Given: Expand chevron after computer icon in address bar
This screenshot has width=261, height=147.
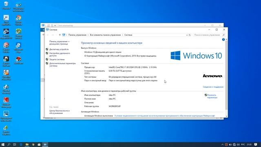Looking at the screenshot, I should tap(66, 35).
